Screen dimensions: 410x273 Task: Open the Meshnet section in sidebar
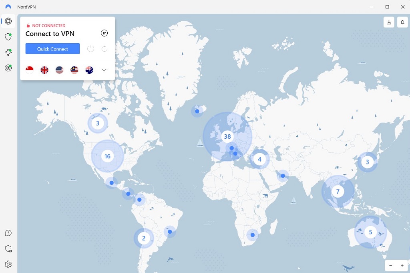[8, 52]
